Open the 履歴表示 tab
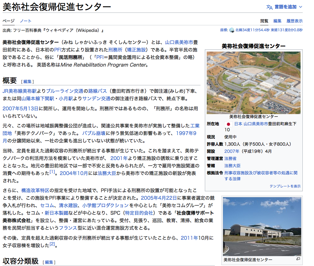 tap(295, 21)
